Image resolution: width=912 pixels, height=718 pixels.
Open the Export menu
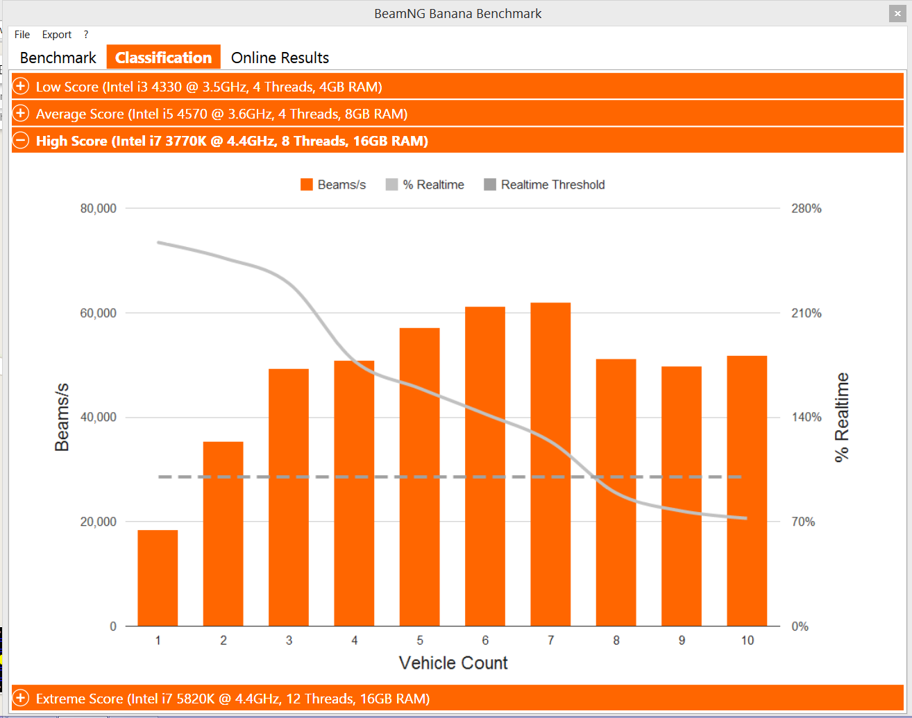click(x=57, y=35)
